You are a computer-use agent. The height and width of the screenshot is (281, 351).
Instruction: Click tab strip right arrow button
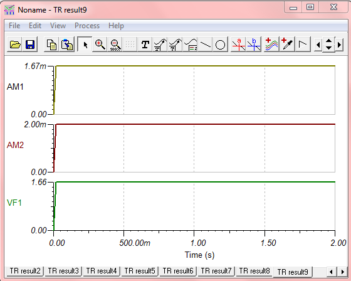pos(342,272)
